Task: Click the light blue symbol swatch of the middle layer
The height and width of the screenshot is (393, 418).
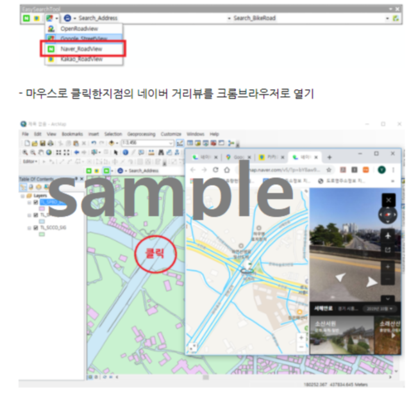Action: point(42,221)
